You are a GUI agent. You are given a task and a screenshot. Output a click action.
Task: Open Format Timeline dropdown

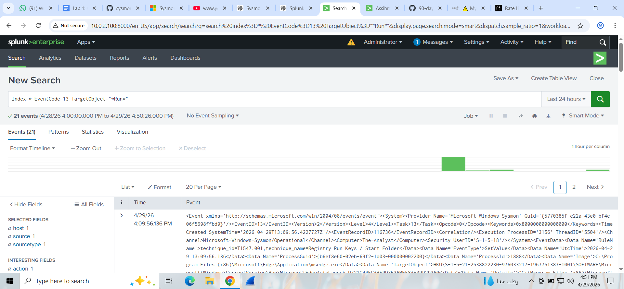32,148
